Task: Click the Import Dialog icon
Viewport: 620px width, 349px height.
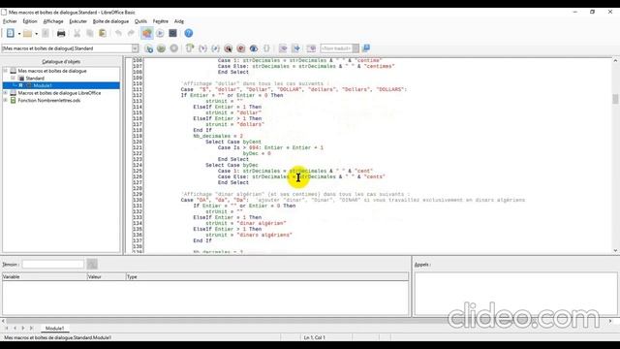Action: tap(311, 48)
